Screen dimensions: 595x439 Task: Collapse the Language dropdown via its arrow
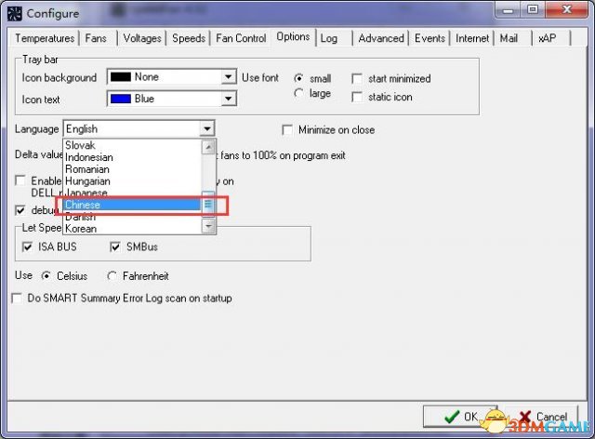tap(206, 128)
